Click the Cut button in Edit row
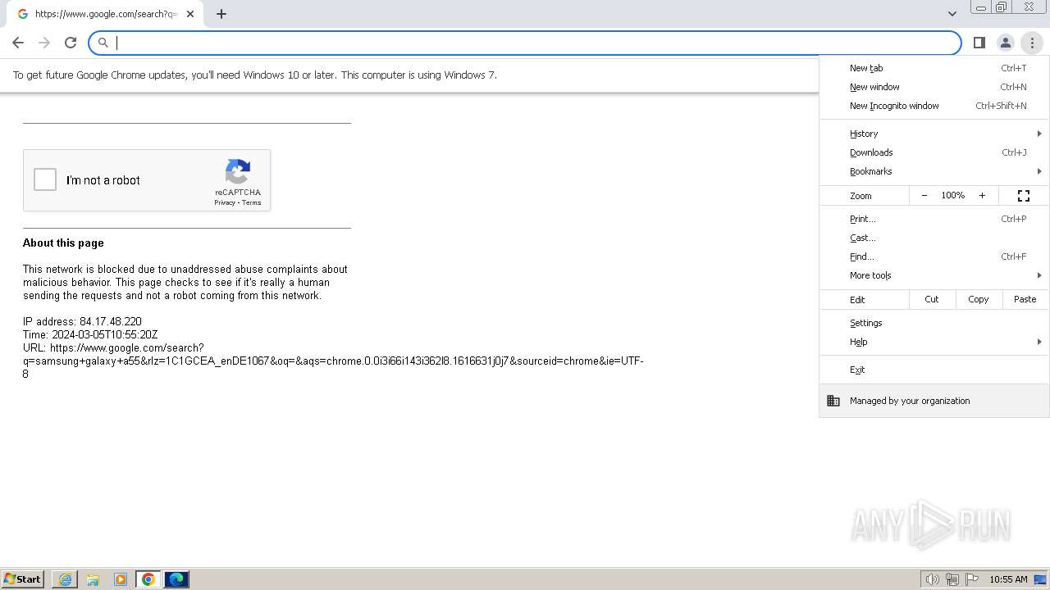 932,299
